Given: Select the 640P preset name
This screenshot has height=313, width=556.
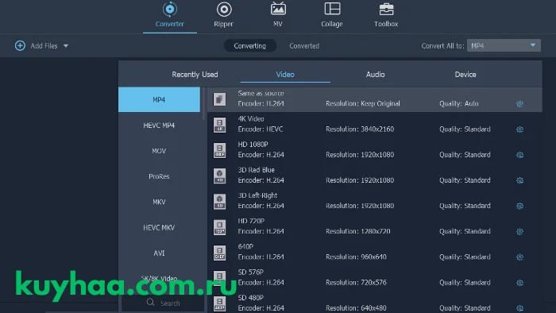Looking at the screenshot, I should tap(245, 246).
